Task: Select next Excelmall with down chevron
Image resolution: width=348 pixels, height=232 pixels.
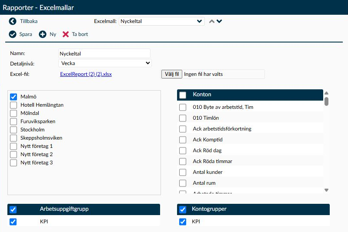Action: coord(219,21)
